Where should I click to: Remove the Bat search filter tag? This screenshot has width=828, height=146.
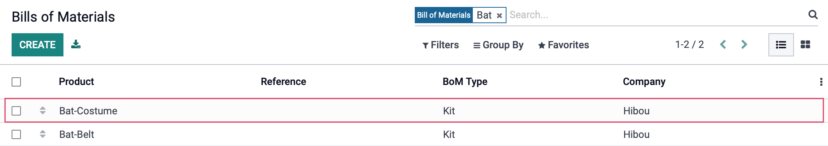[500, 15]
